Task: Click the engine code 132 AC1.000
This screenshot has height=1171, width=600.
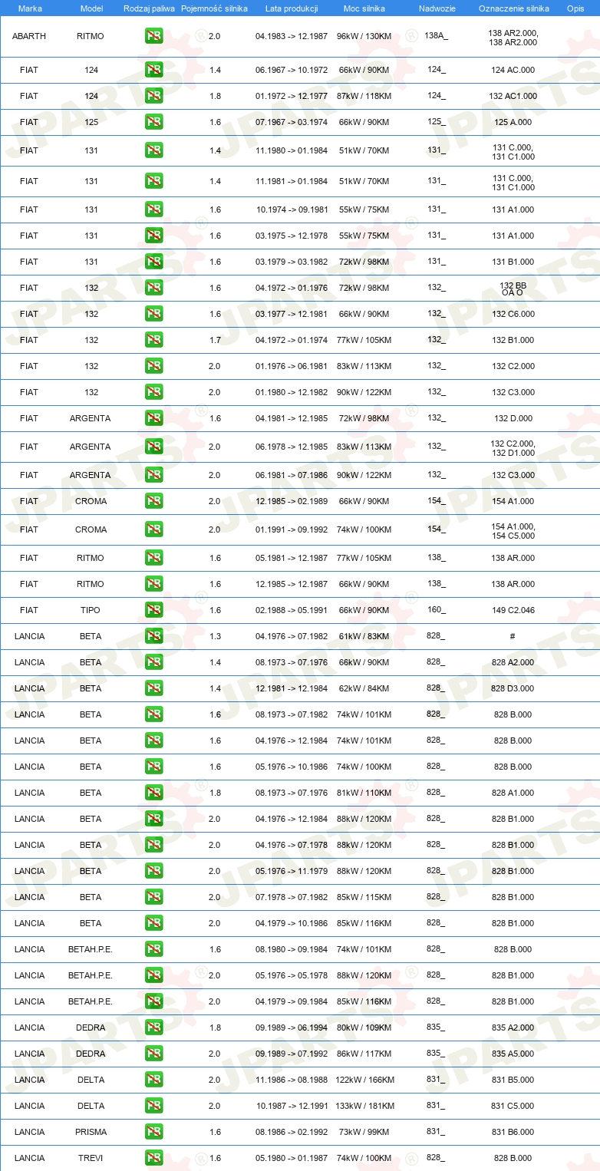Action: (513, 96)
